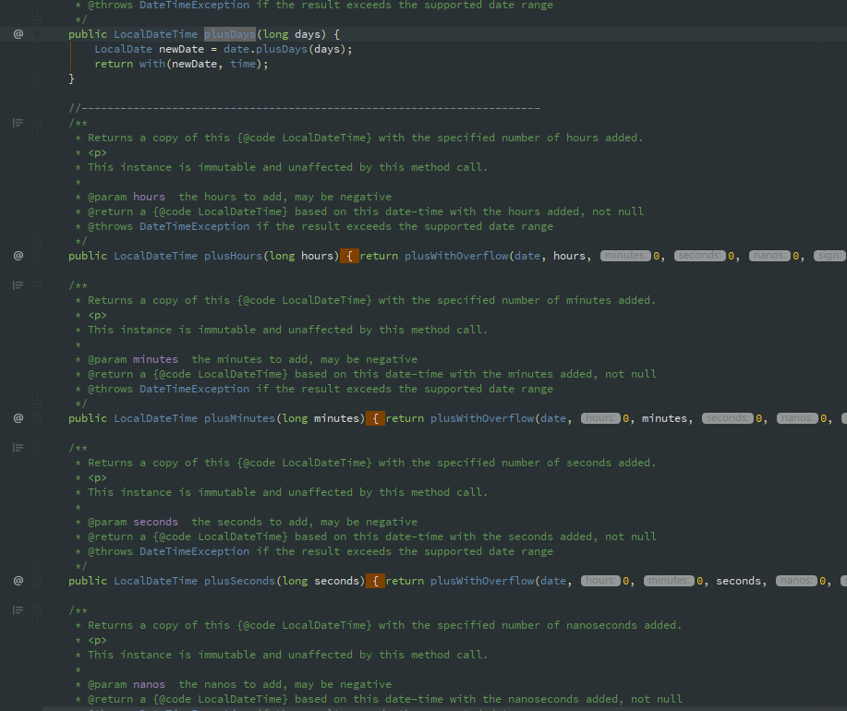Click '@param minutes' tag in Javadoc
Viewport: 847px width, 711px height.
point(133,359)
